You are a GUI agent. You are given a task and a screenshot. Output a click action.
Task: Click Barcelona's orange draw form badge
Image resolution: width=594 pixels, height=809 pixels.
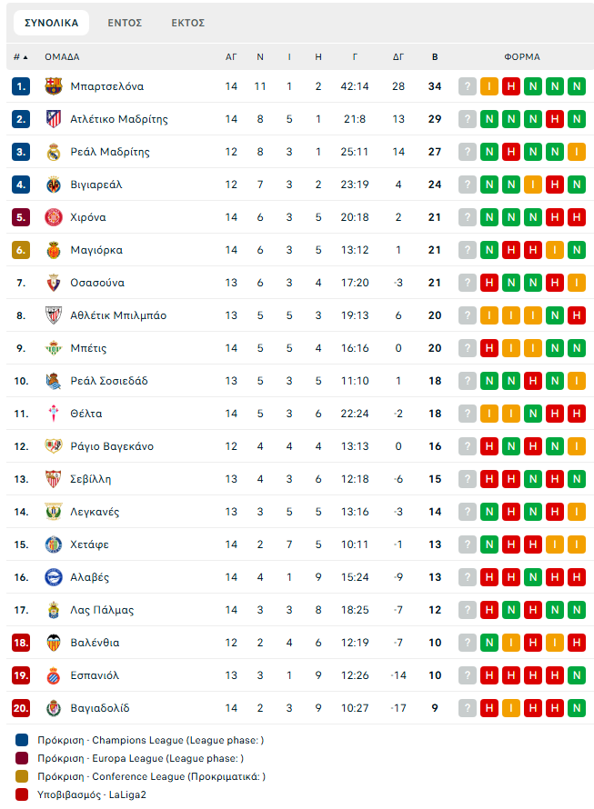pos(489,86)
